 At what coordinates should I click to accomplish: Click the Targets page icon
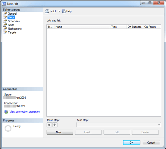[x=5, y=33]
